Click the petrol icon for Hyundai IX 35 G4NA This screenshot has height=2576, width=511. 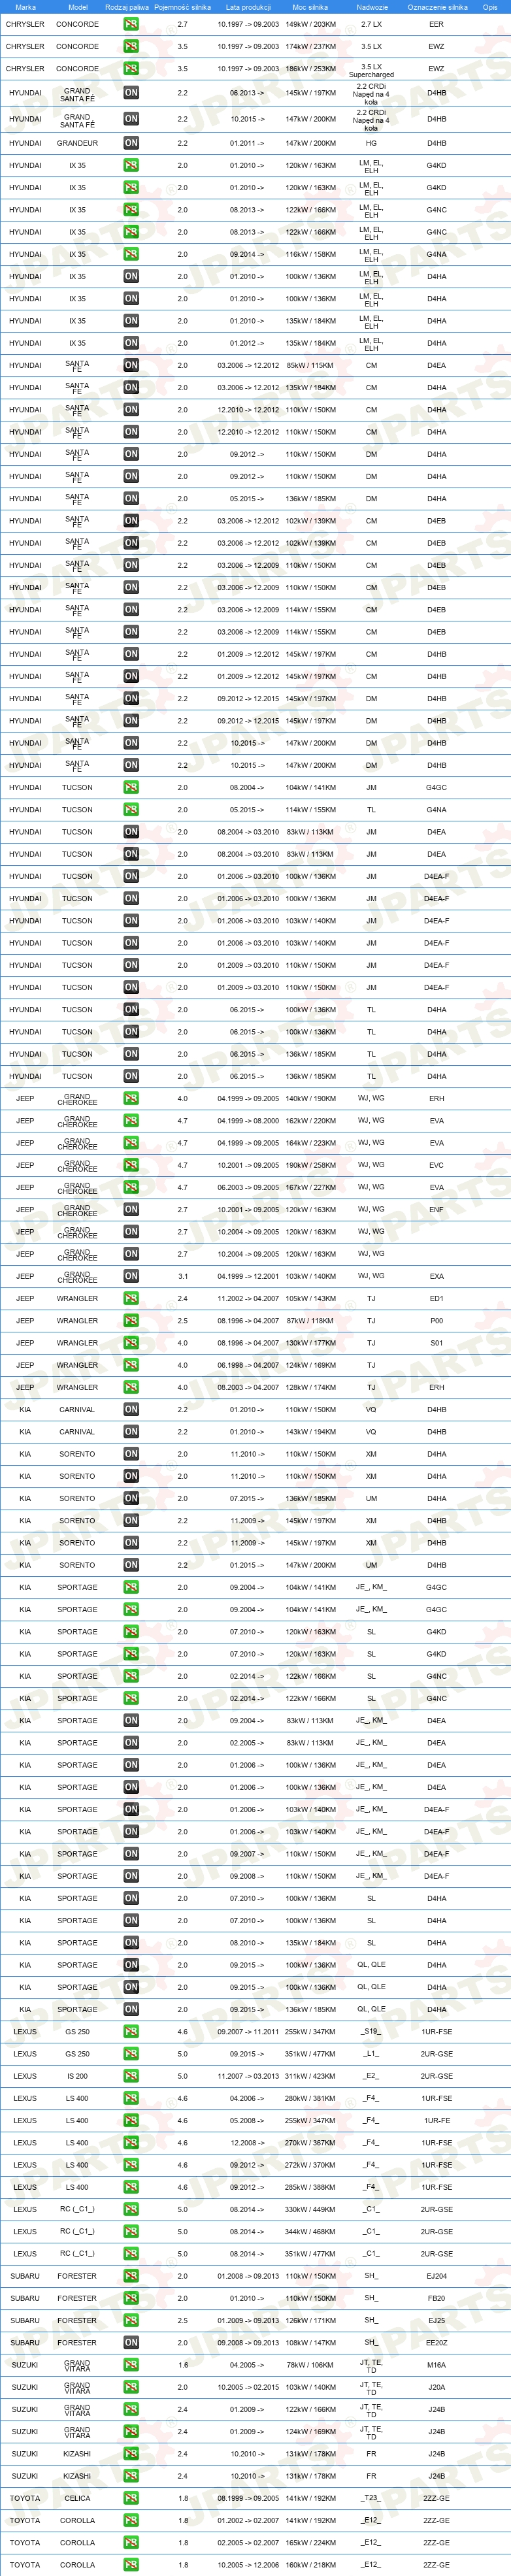pos(131,254)
